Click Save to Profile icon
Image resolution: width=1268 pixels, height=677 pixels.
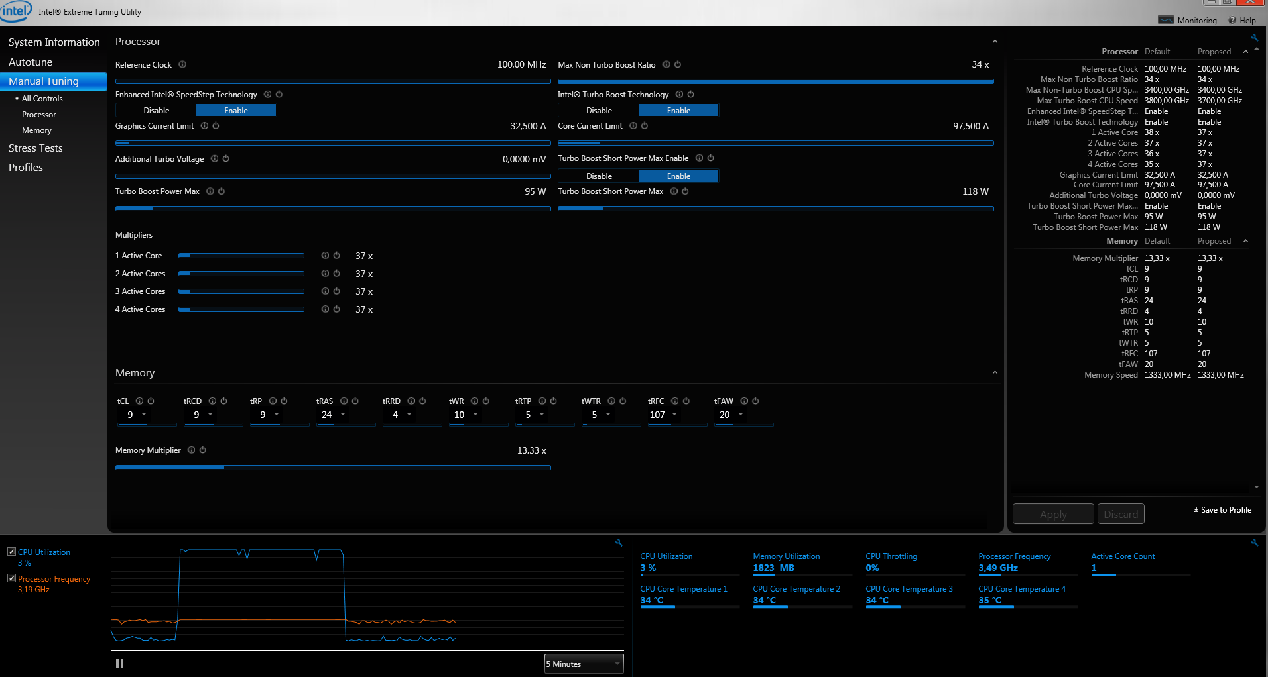point(1196,510)
